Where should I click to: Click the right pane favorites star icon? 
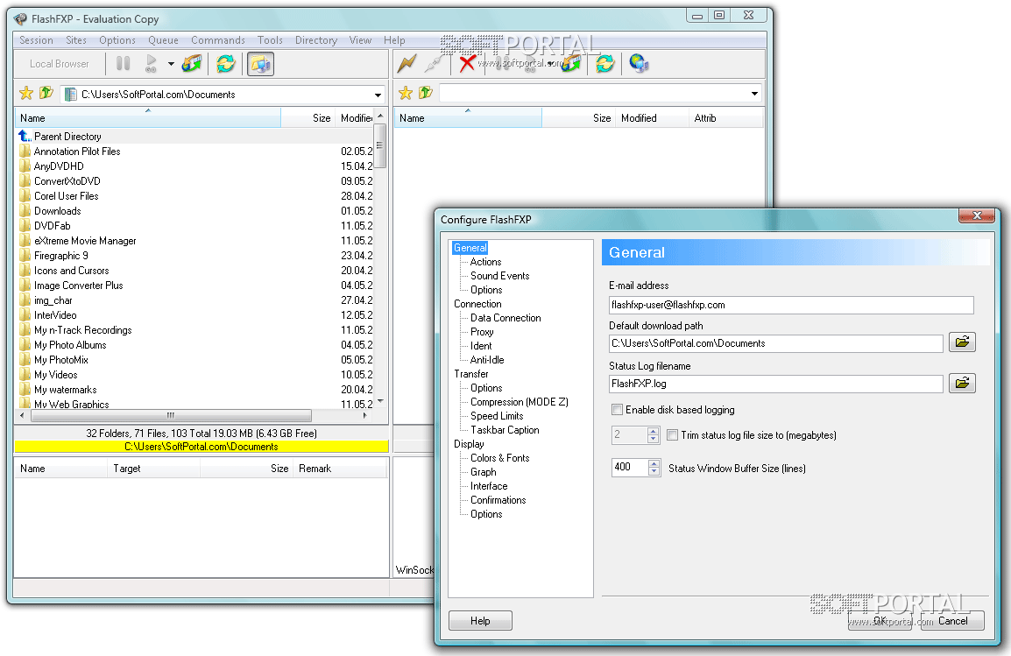(406, 93)
